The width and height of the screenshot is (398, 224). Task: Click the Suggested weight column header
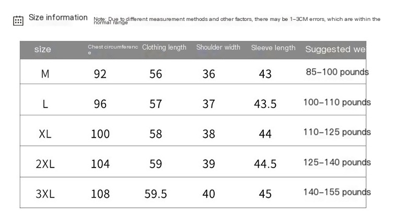tap(335, 50)
